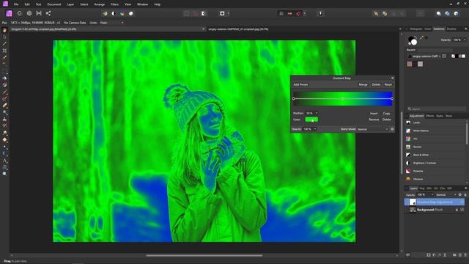The height and width of the screenshot is (264, 469).
Task: Select the Gradient tool
Action: coord(4,85)
